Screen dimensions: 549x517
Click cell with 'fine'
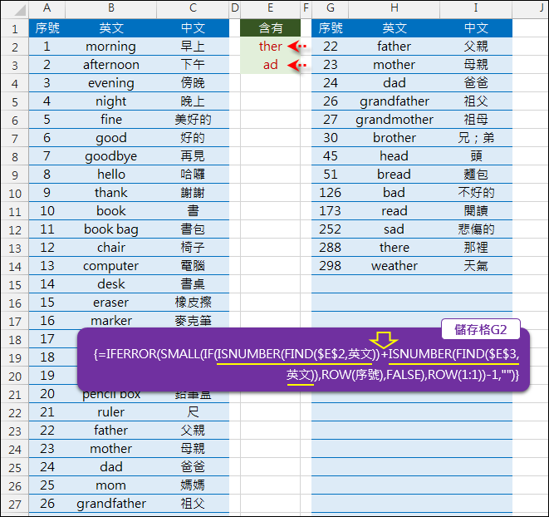click(111, 120)
